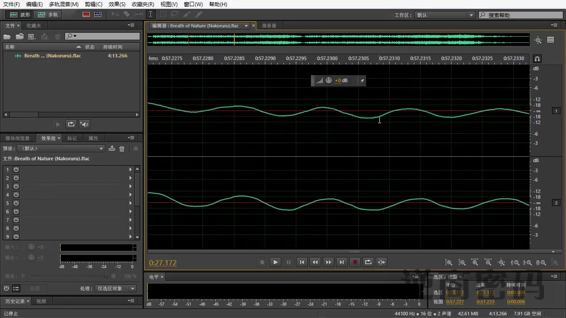
Task: Open the 效果(S) menu
Action: tap(117, 4)
